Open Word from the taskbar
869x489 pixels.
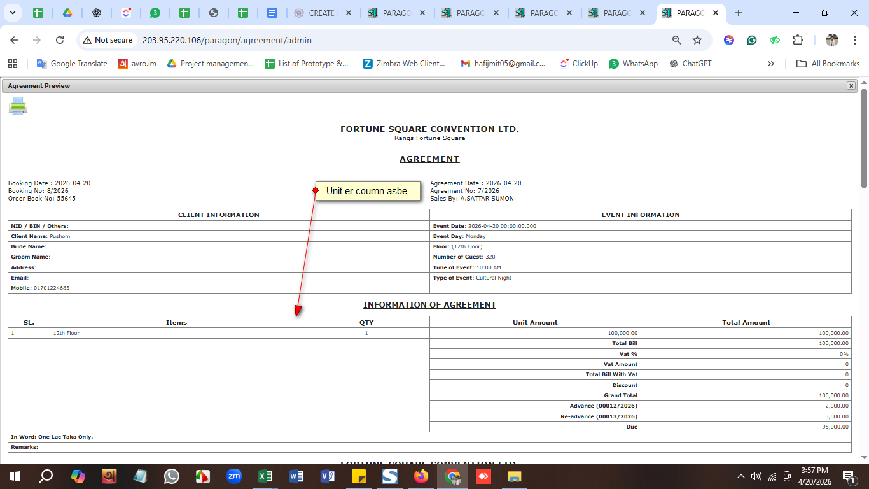pyautogui.click(x=296, y=476)
